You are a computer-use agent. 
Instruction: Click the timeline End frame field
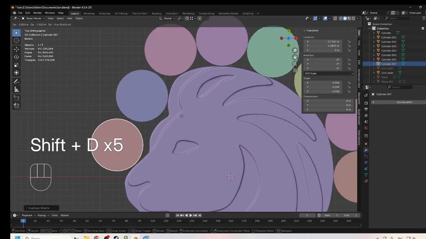pyautogui.click(x=350, y=215)
